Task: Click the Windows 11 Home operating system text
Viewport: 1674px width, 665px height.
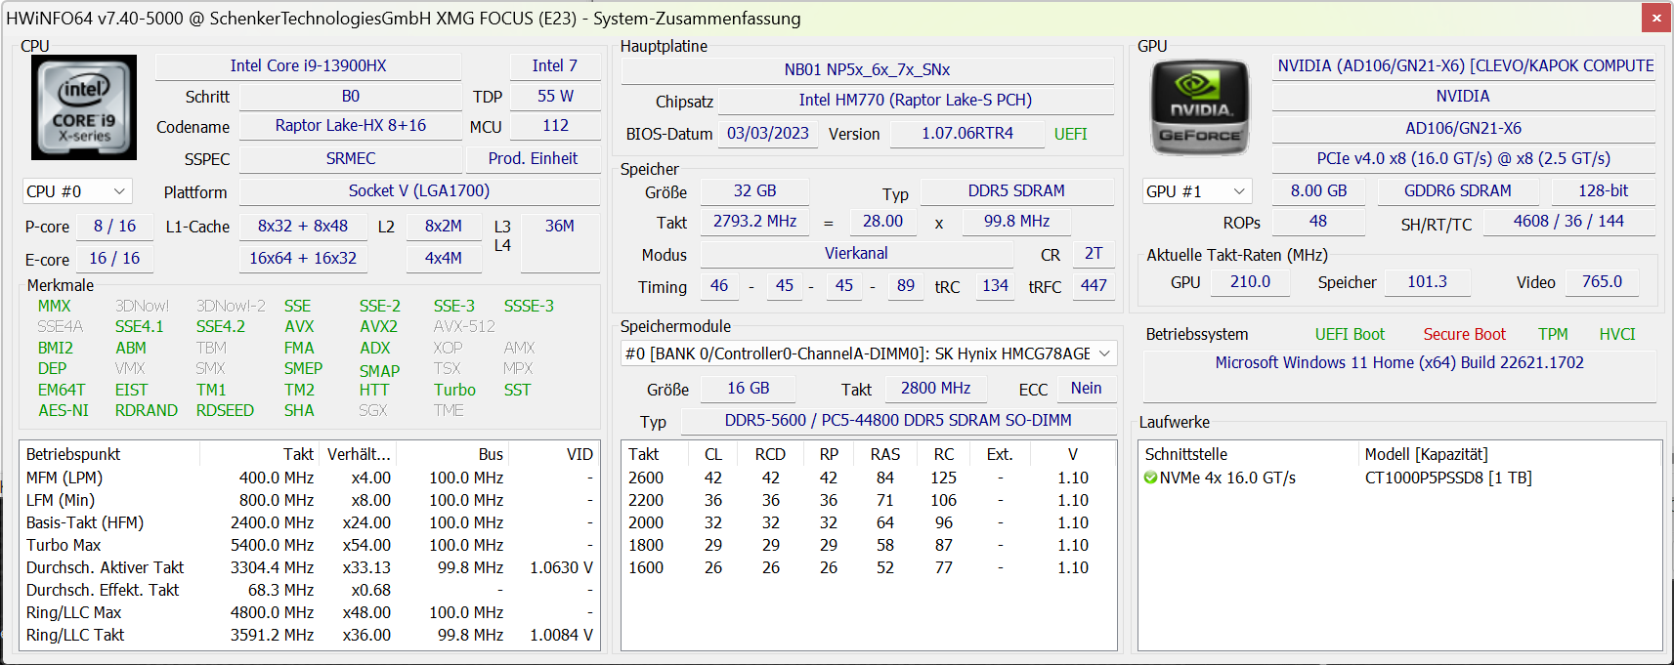Action: 1398,362
